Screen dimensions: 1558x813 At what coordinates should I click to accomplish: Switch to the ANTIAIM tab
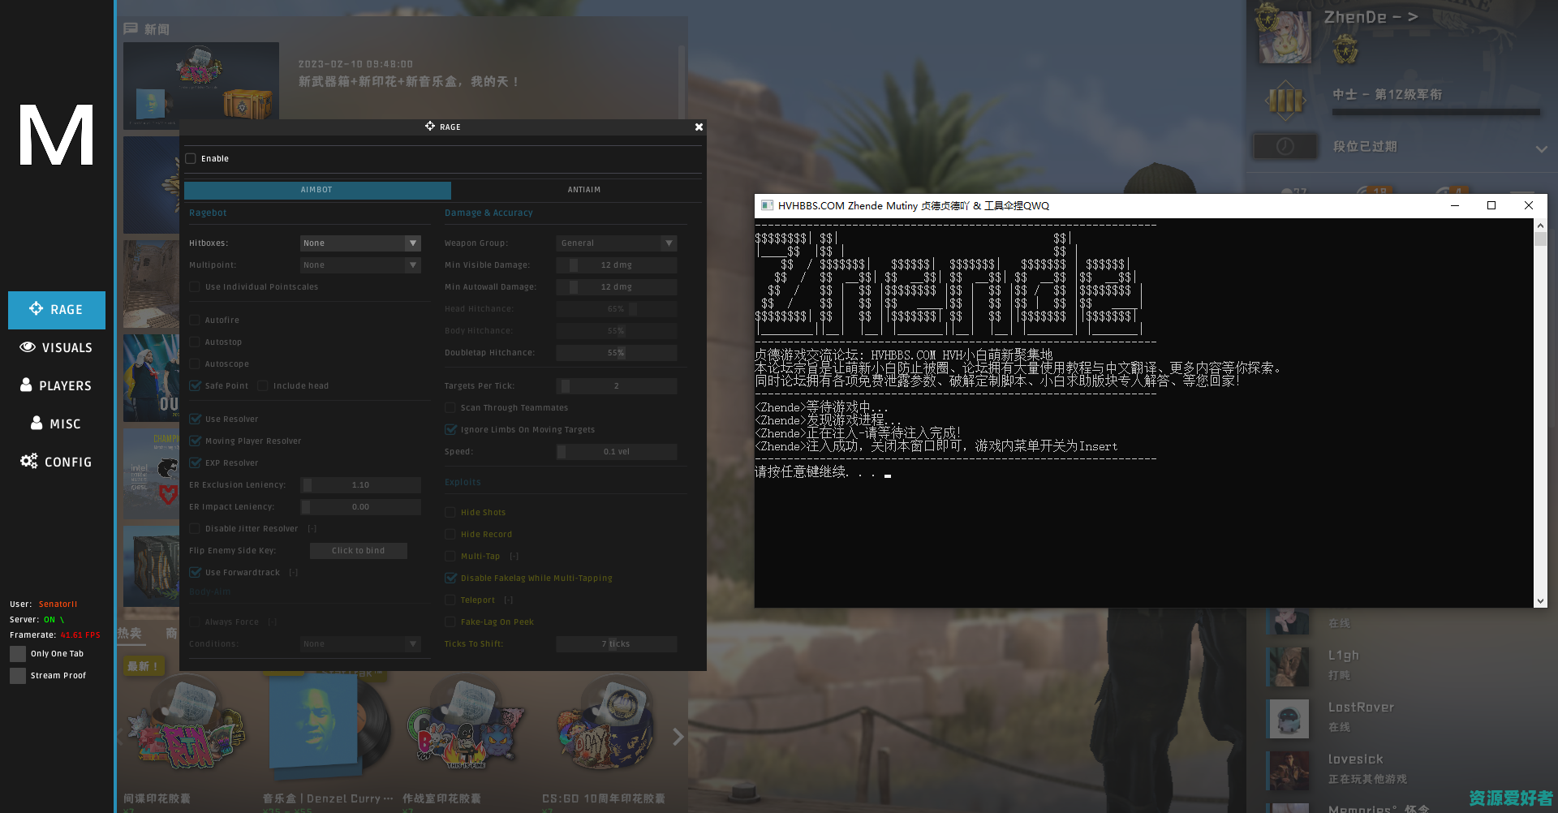click(x=583, y=189)
